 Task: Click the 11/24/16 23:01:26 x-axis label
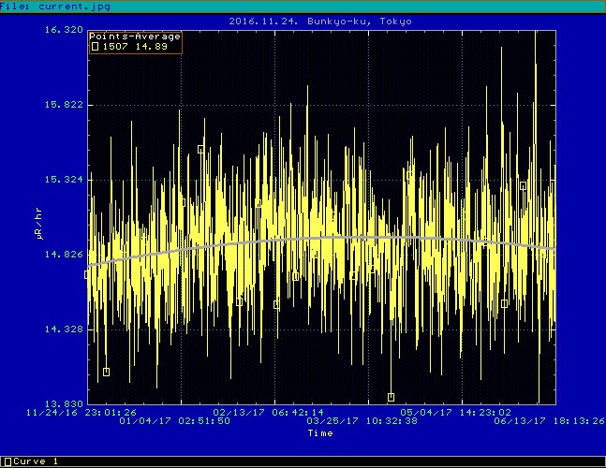point(81,411)
